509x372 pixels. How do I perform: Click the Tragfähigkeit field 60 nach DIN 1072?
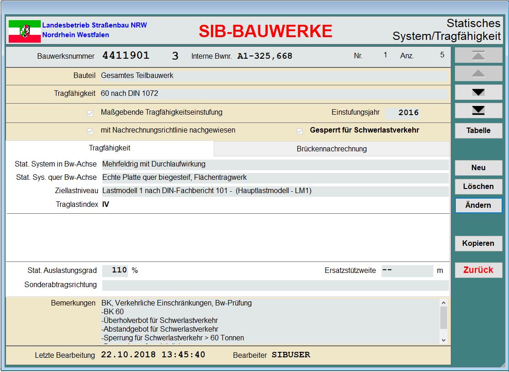click(274, 94)
